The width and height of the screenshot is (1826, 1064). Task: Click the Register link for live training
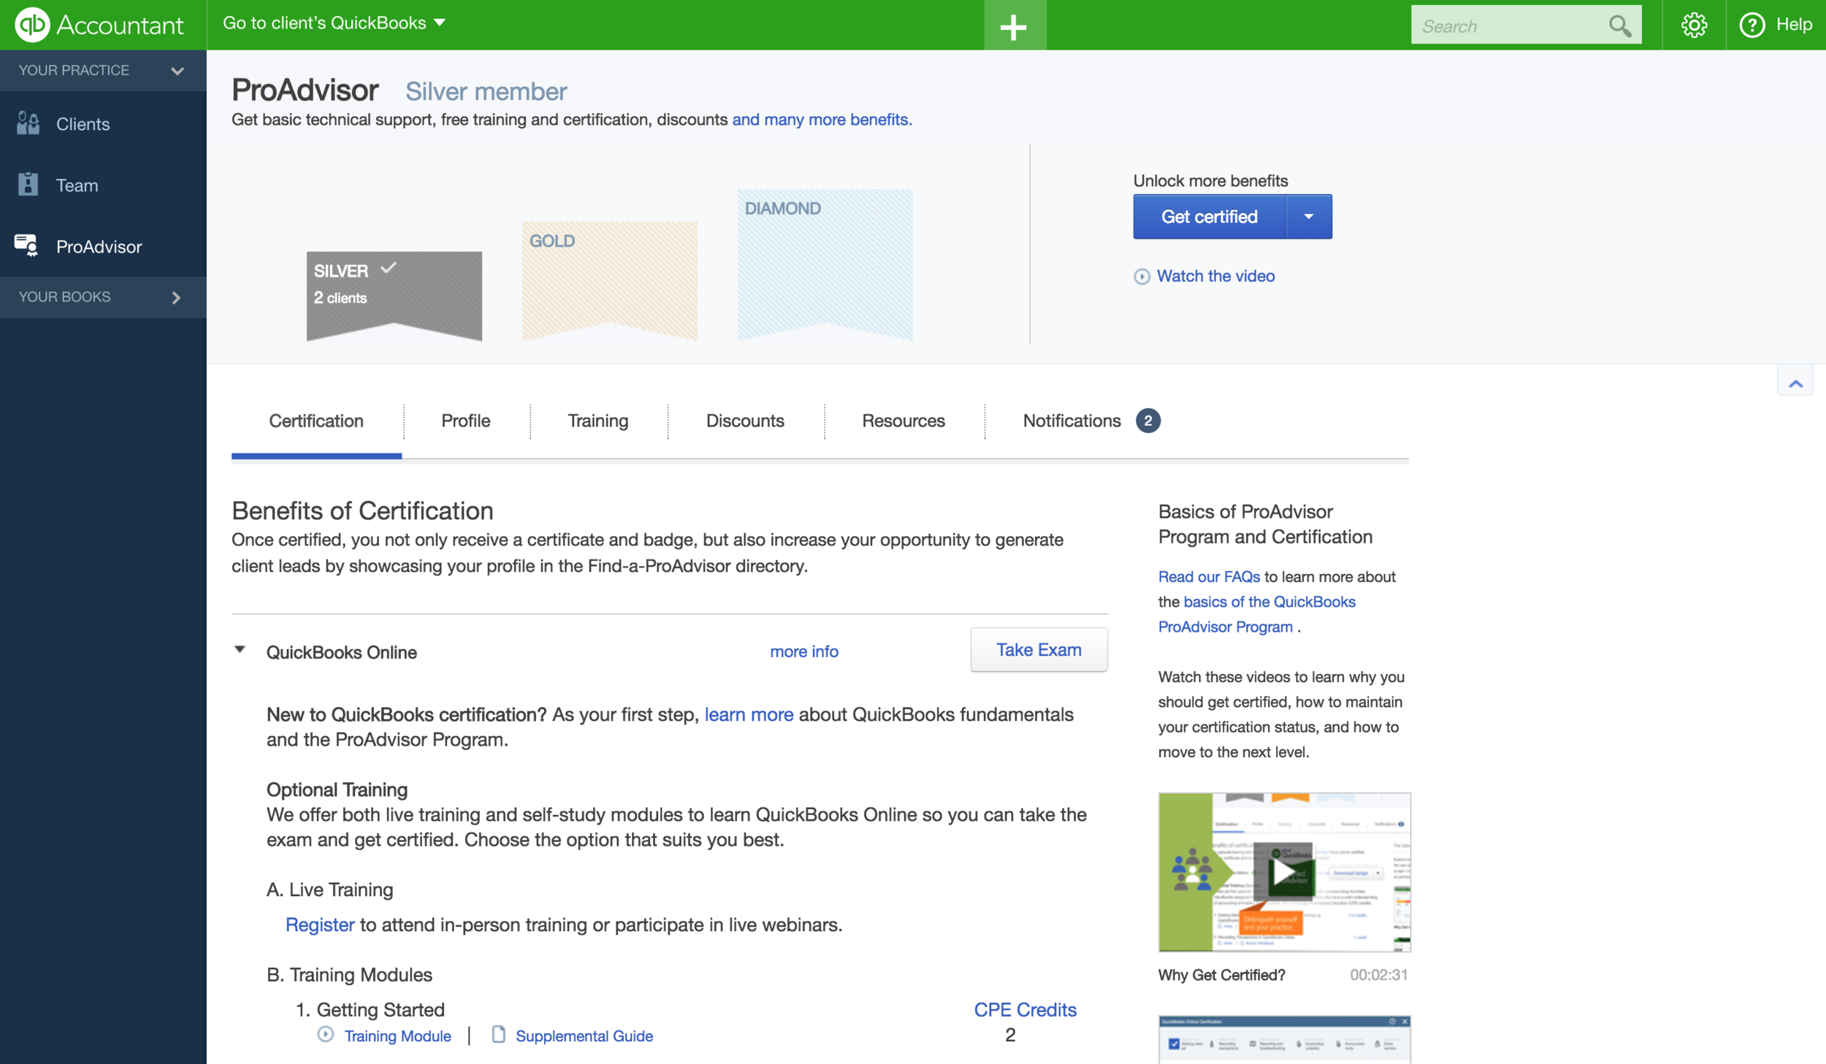coord(319,925)
